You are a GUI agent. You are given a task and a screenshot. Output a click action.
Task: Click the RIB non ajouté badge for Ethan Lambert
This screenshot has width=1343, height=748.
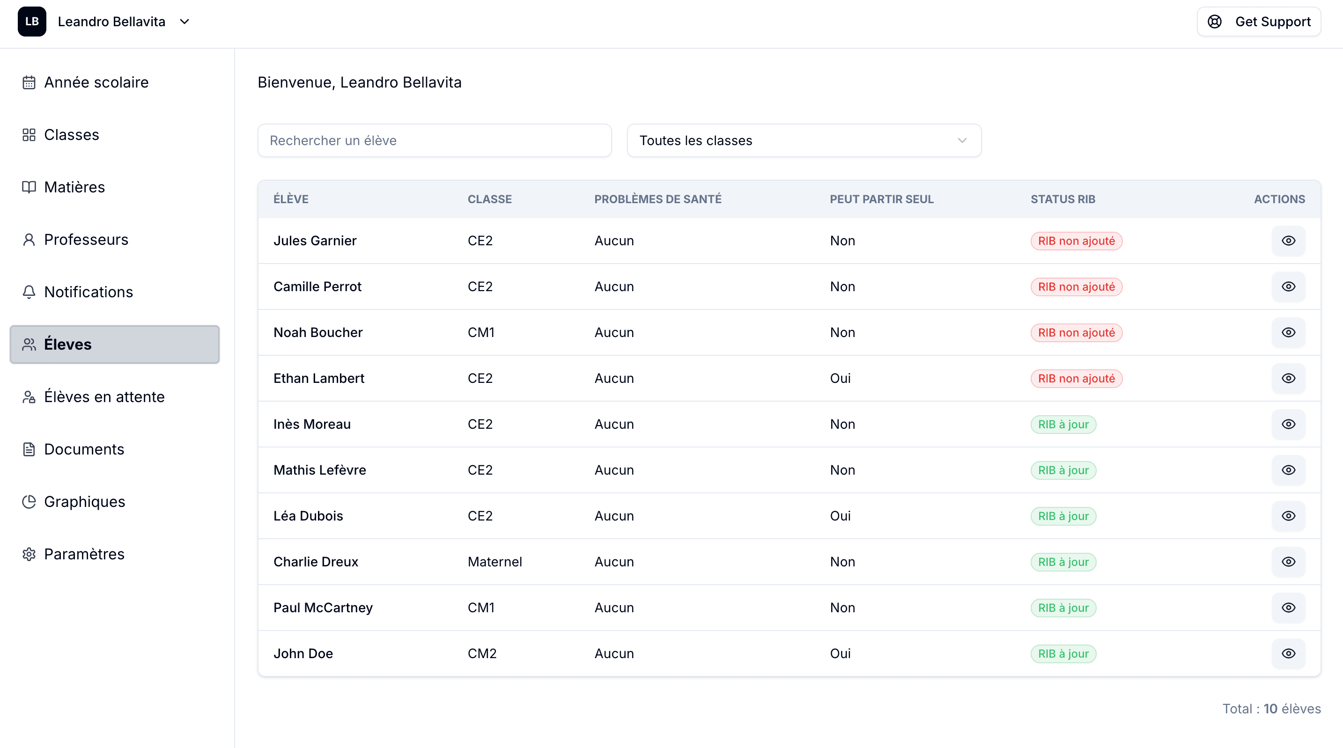[x=1076, y=378]
